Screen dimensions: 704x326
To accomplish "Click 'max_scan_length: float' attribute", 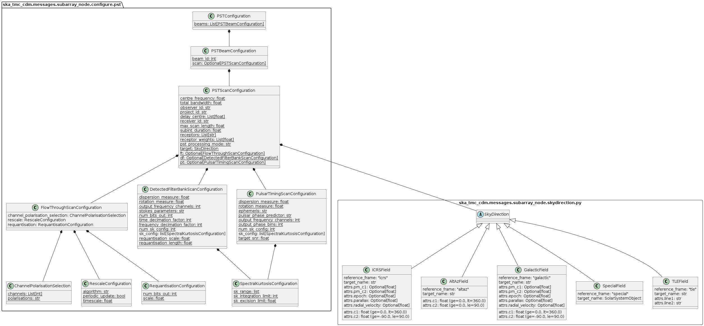I will [x=202, y=126].
